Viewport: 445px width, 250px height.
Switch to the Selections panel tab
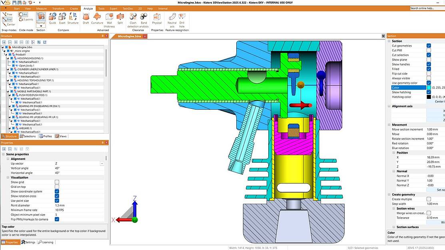[x=28, y=136]
